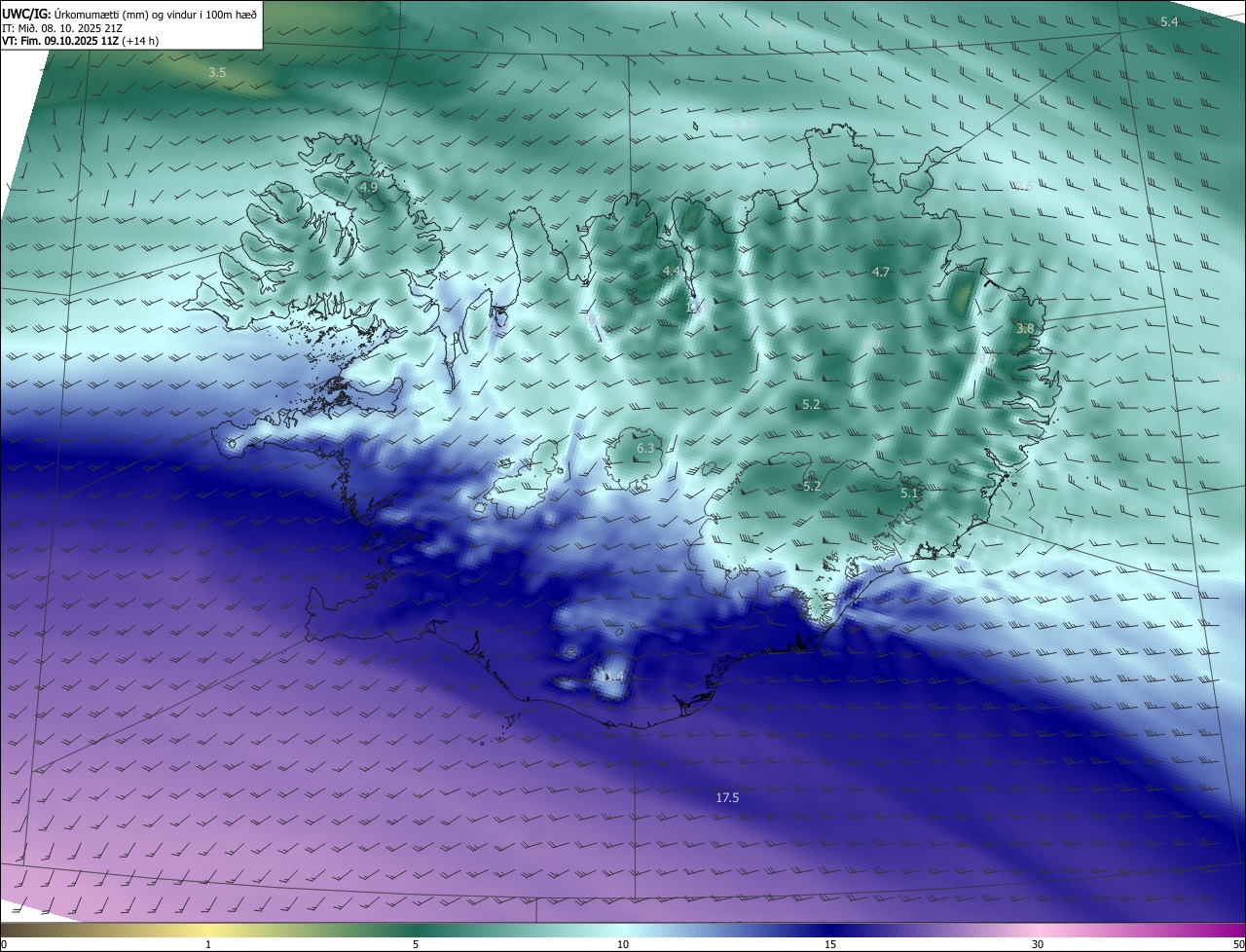
Task: Click the 1 tick on the colour scale
Action: pyautogui.click(x=208, y=944)
